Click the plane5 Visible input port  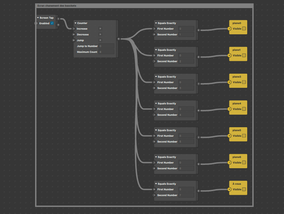(x=229, y=136)
